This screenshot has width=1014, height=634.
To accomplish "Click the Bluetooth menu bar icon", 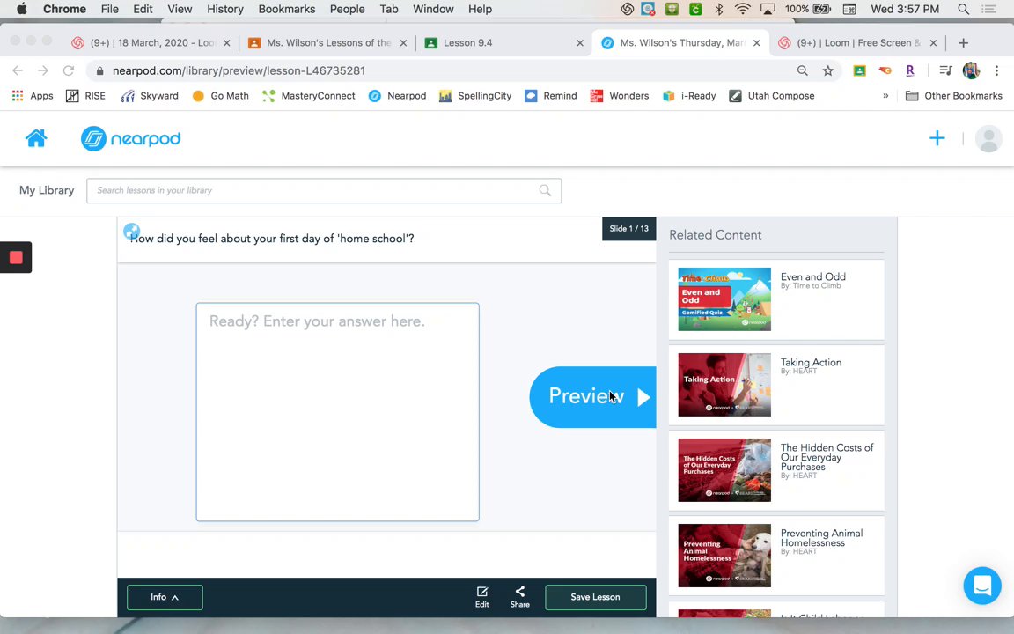I will pos(719,9).
